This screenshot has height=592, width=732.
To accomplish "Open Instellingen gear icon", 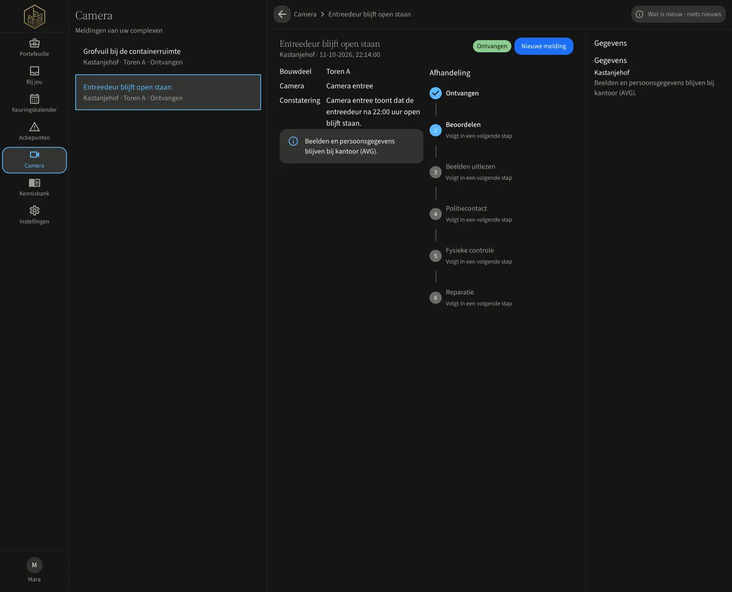I will point(35,211).
